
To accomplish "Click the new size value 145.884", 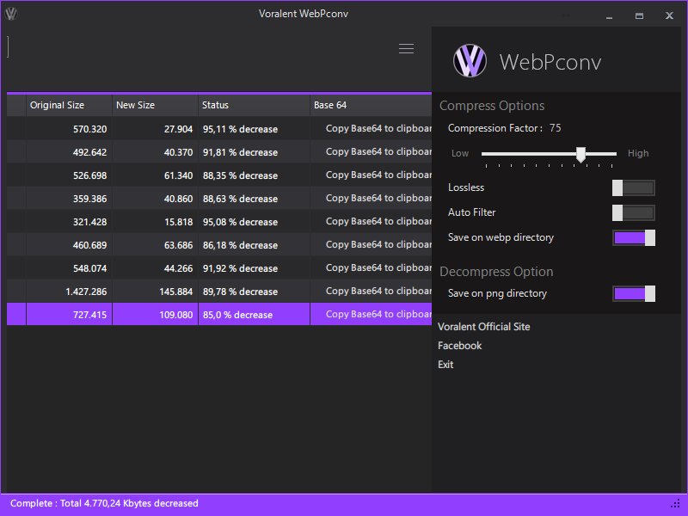I will [x=176, y=292].
